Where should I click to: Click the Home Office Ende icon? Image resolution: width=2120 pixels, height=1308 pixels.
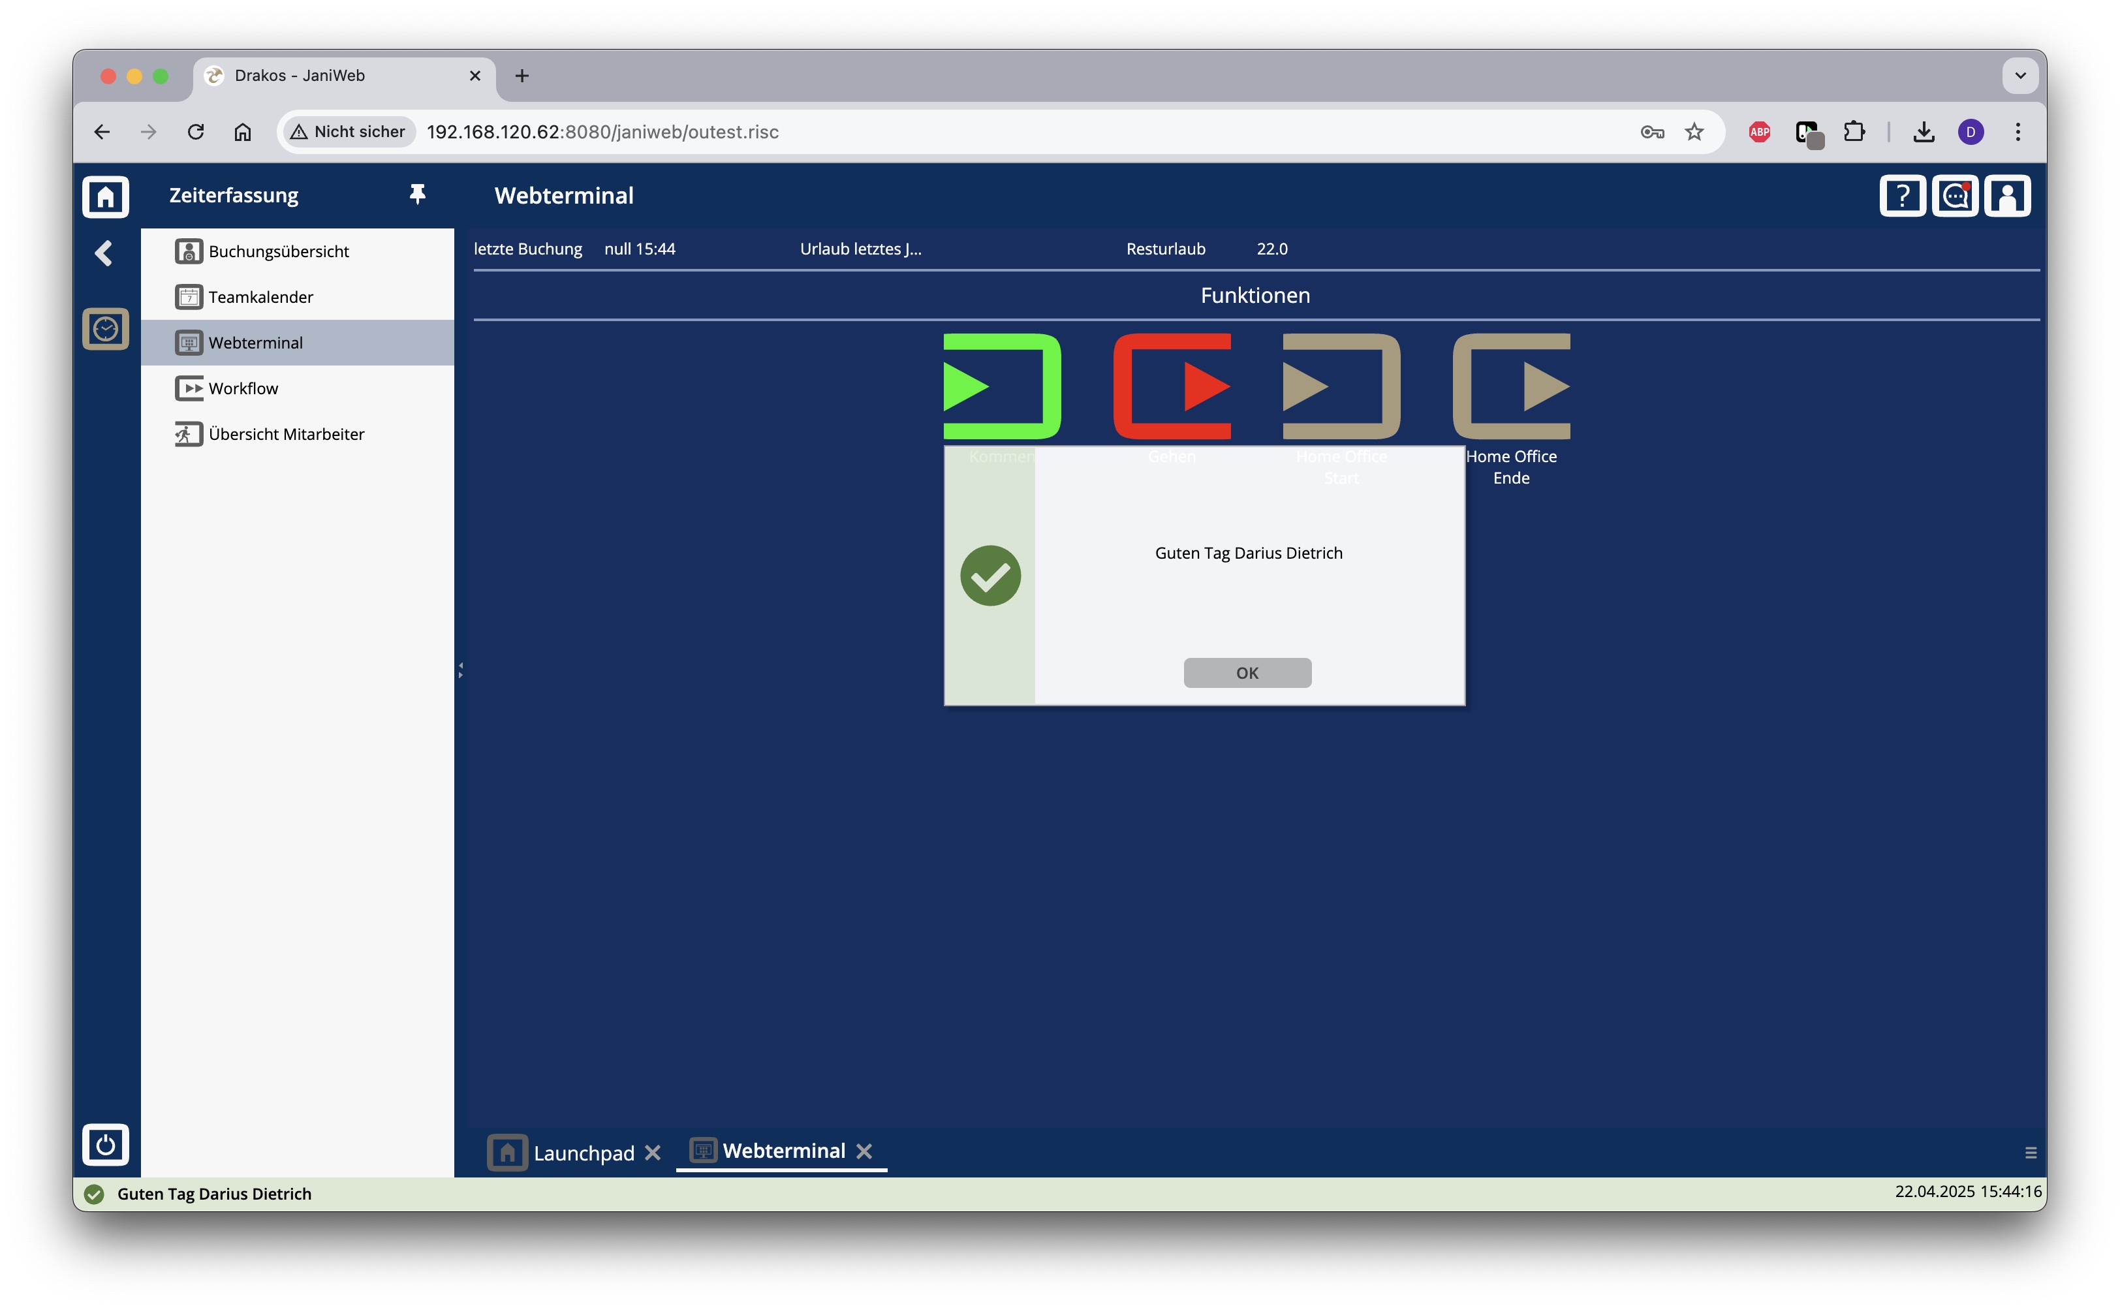coord(1511,386)
